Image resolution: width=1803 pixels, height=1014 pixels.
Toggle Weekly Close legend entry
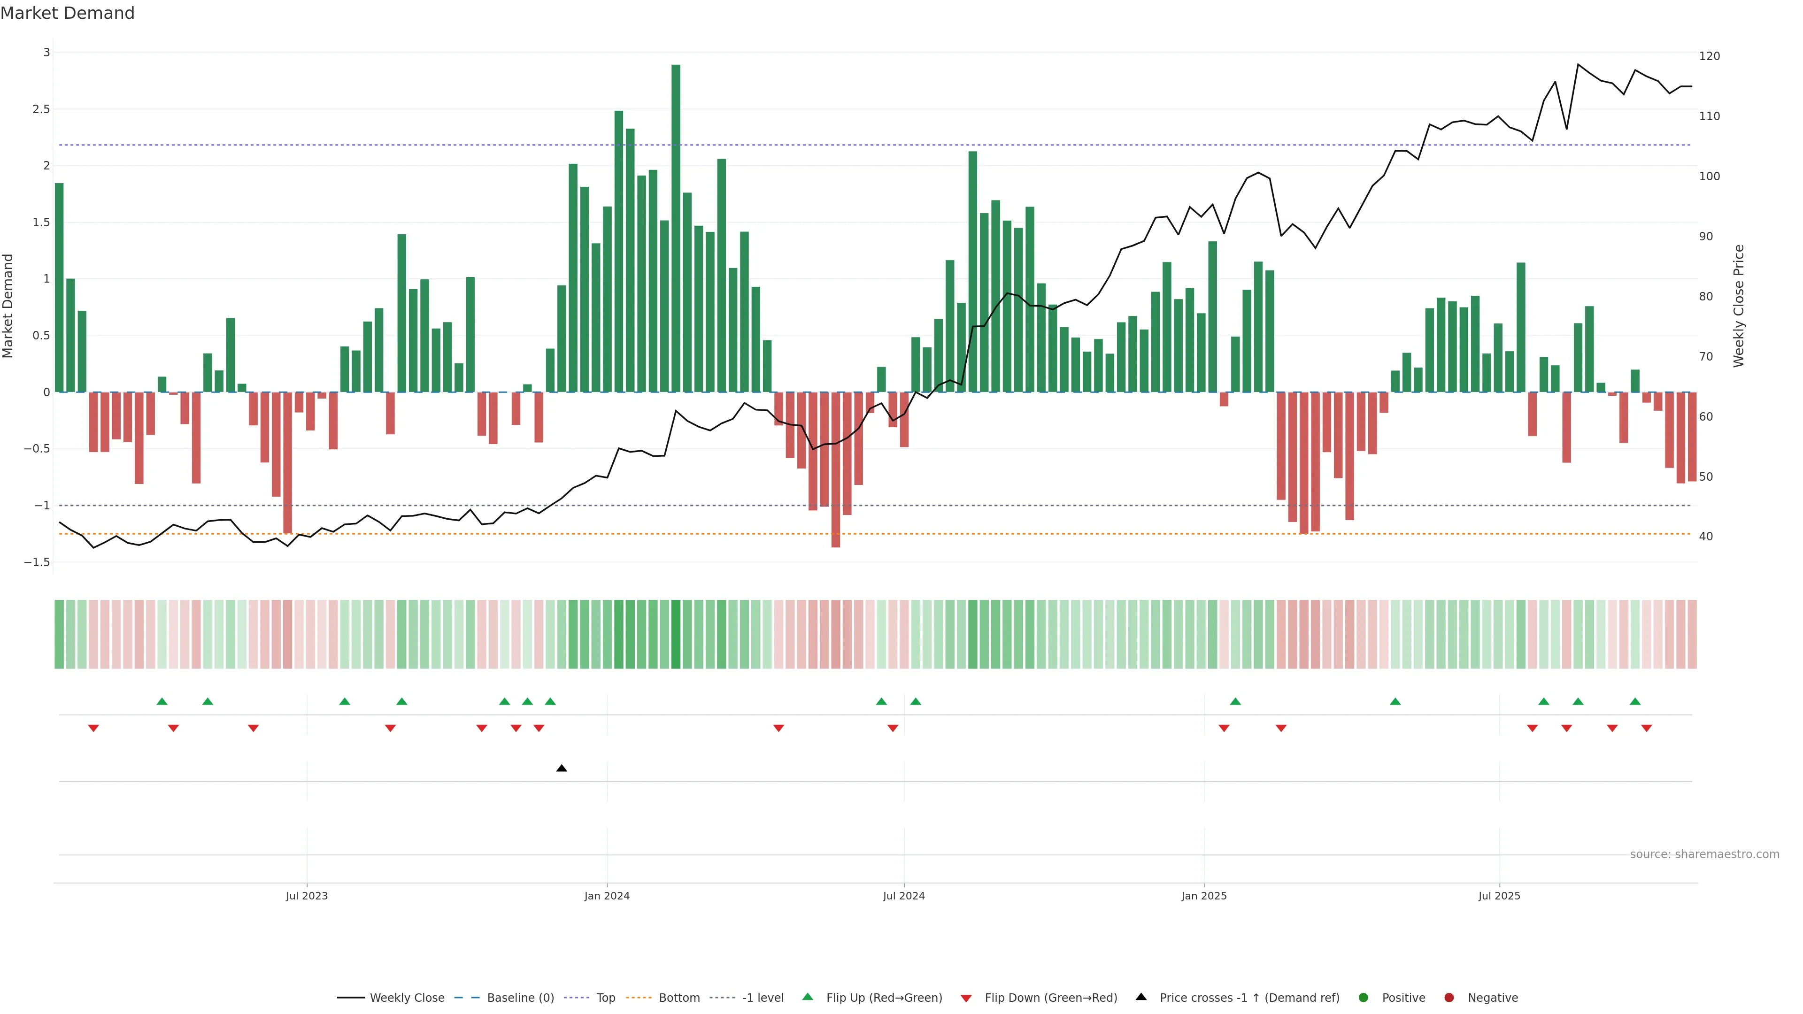click(x=407, y=998)
